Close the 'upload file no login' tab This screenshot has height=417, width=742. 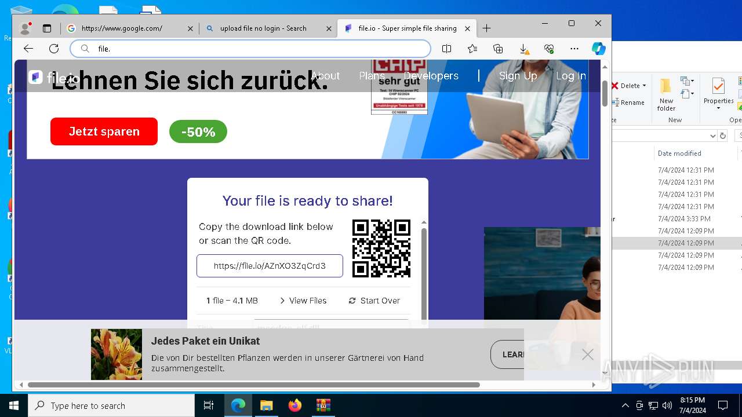click(329, 28)
